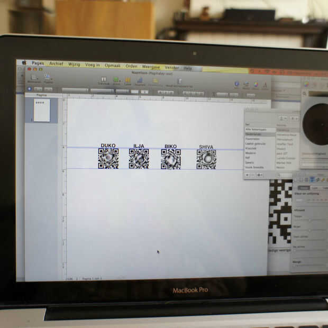Open the Lettertypen fonts icon in toolbar
328x328 pixels.
[265, 86]
